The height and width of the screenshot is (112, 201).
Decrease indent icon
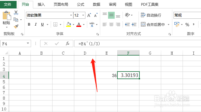(127, 24)
